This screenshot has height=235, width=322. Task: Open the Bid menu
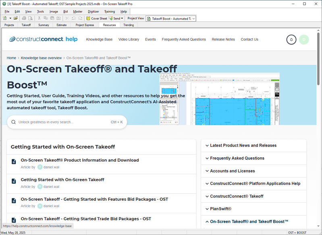[x=66, y=12]
